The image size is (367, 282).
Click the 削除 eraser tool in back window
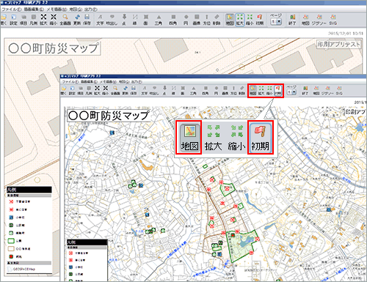(217, 20)
